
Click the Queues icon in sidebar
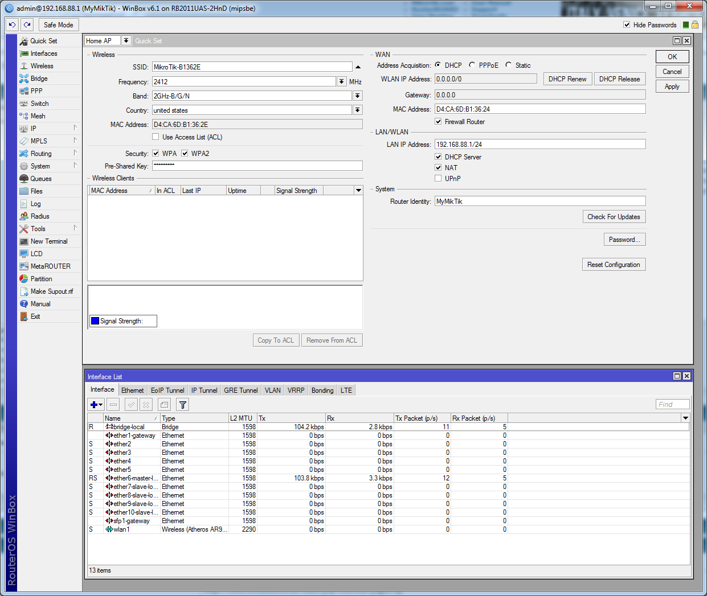[24, 179]
